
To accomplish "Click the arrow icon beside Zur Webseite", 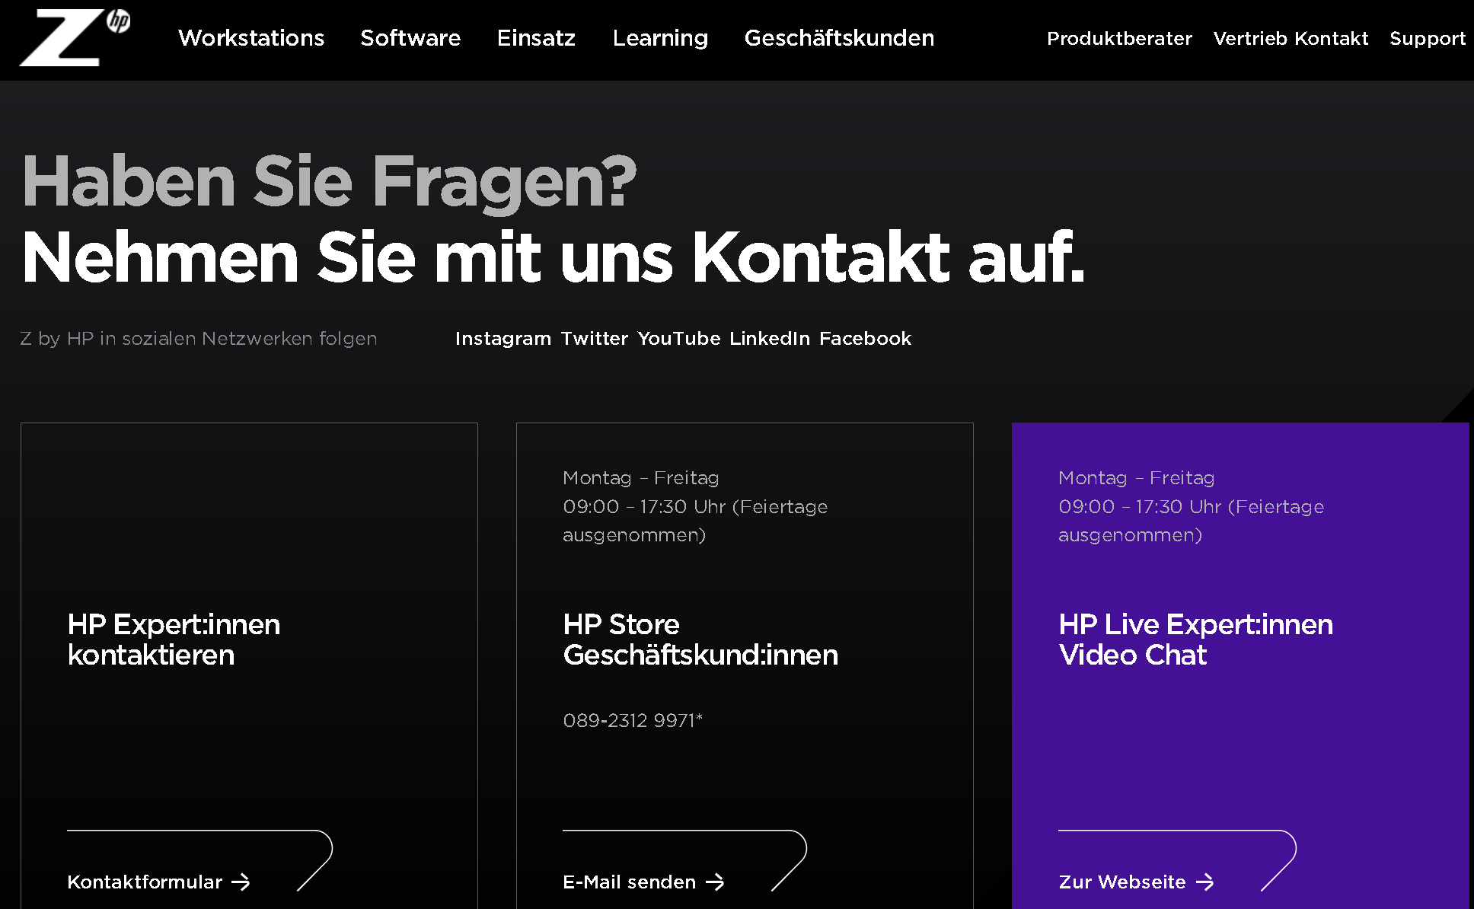I will (1204, 882).
